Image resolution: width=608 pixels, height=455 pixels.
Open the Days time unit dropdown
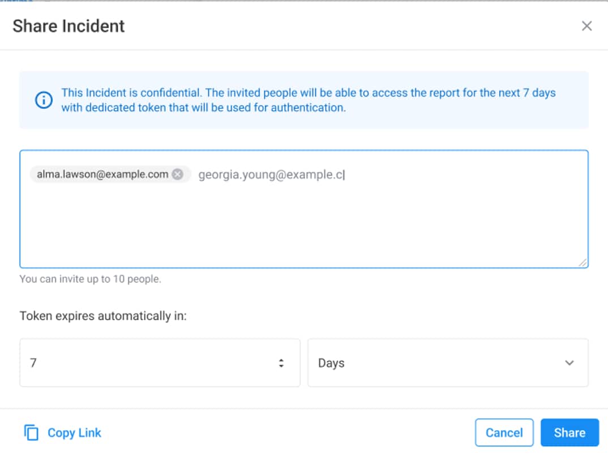[447, 363]
